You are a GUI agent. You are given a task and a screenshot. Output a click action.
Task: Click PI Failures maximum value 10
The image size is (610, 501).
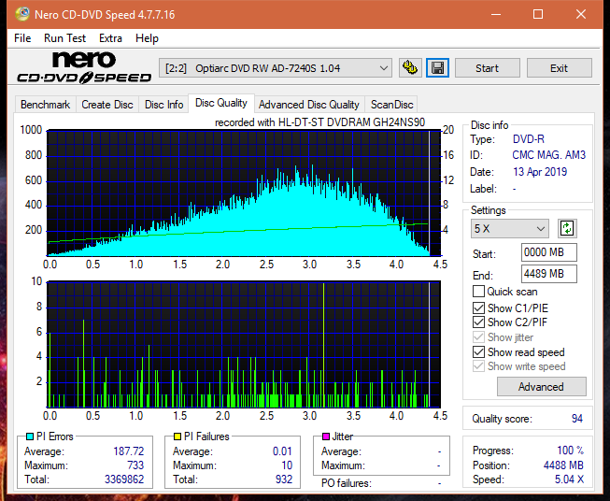click(287, 465)
